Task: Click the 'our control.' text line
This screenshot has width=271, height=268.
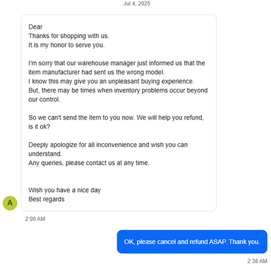Action: click(44, 100)
